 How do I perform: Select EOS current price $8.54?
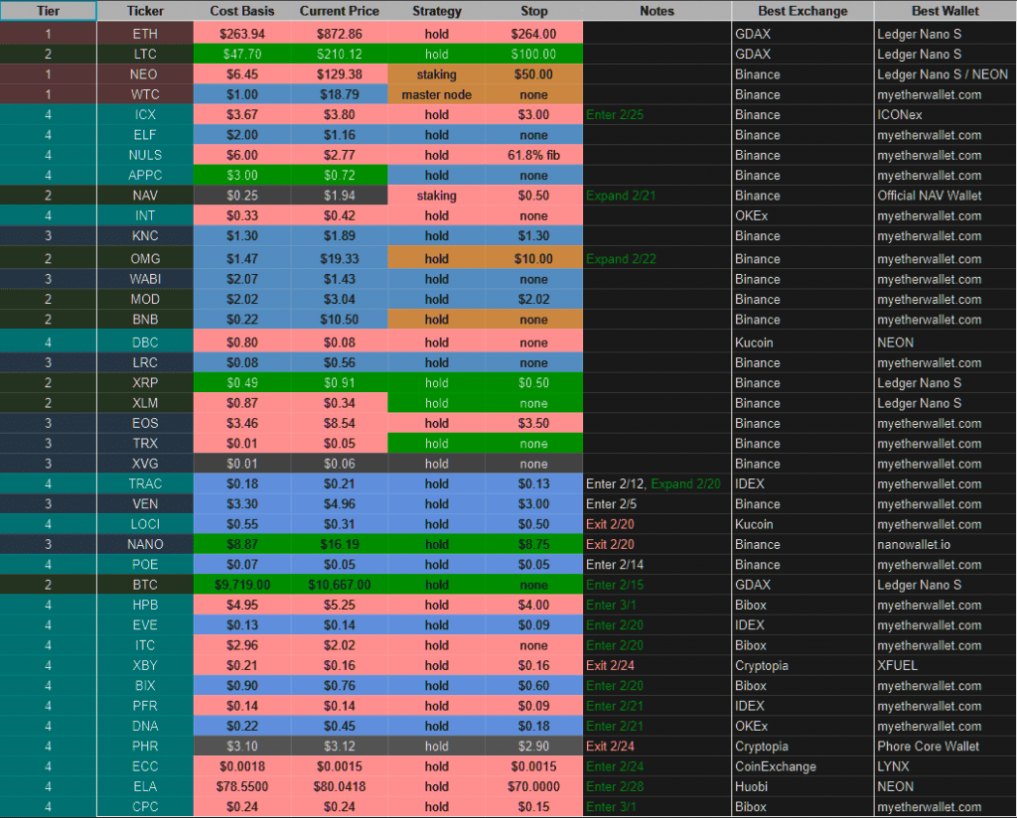point(340,423)
